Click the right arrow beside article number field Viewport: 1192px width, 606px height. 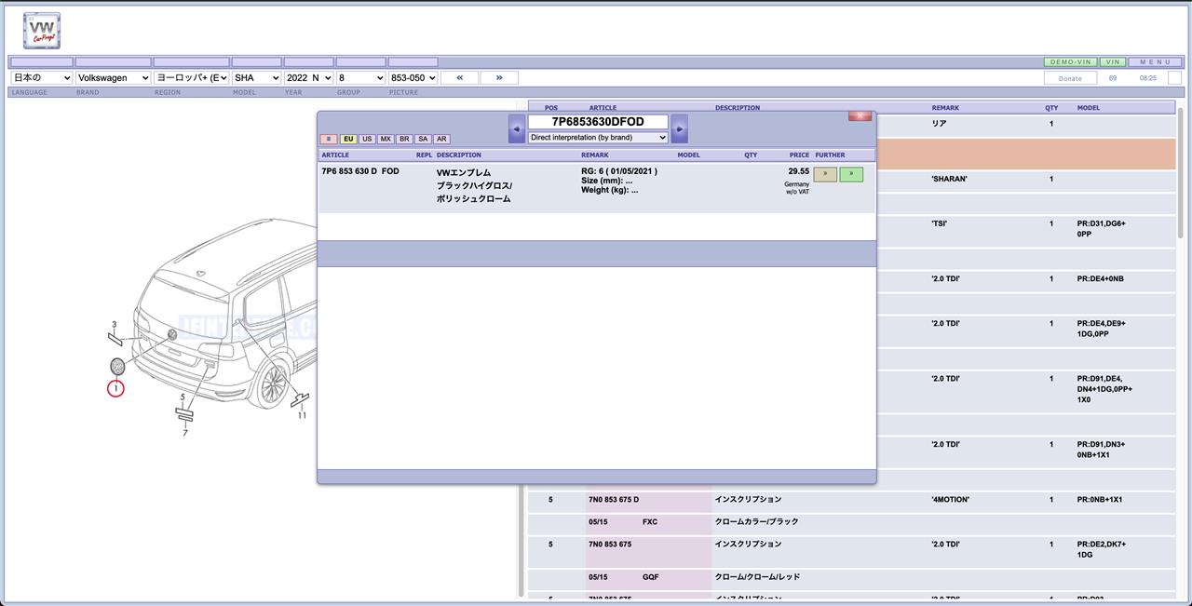click(680, 128)
